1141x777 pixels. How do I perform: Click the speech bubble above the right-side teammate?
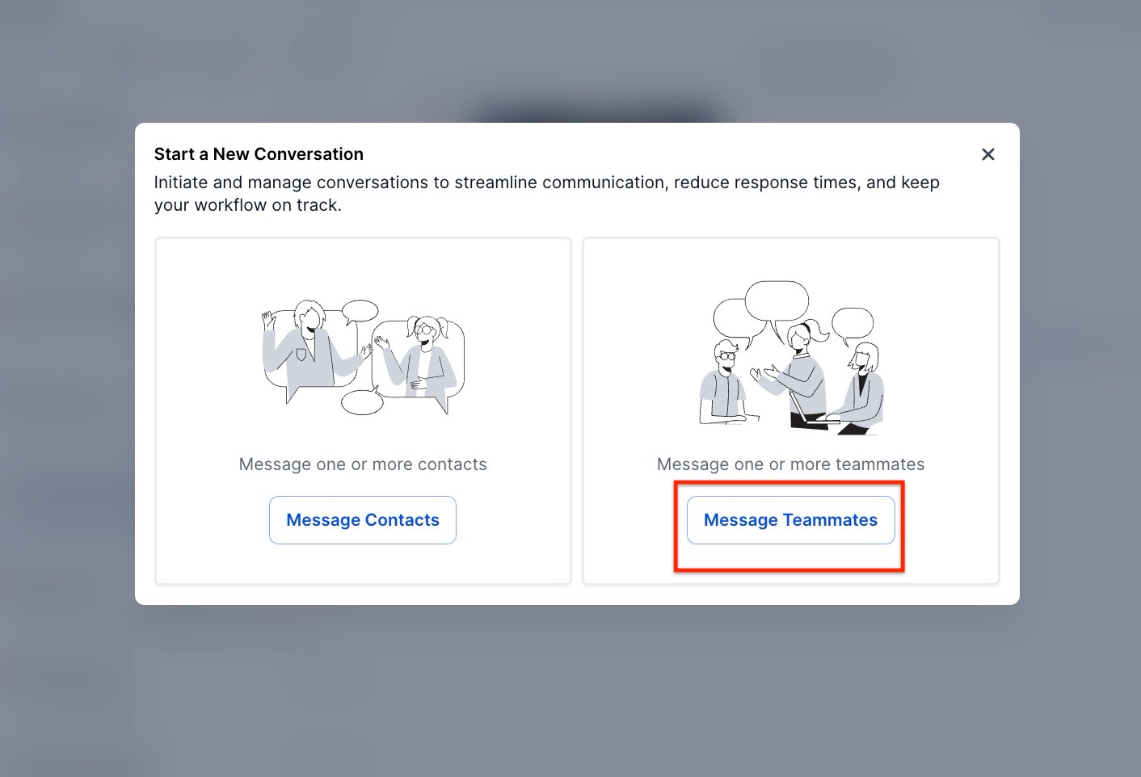853,325
